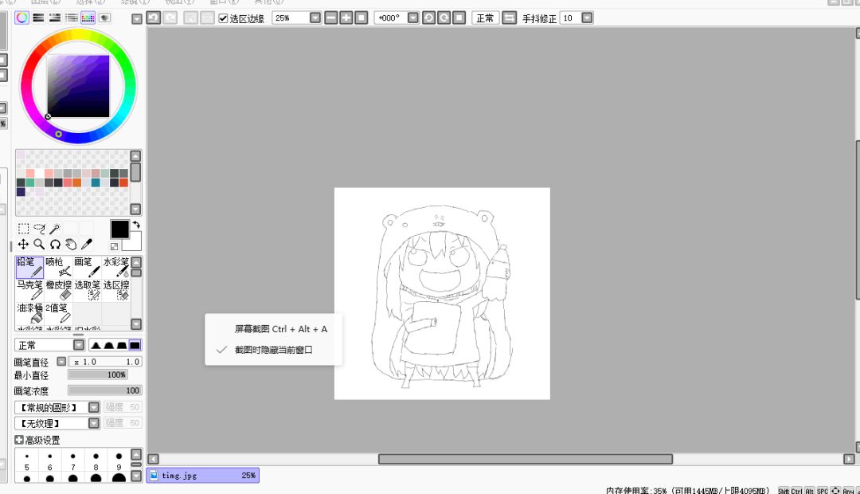Open the 画笔直径 size multiplier dropdown
The width and height of the screenshot is (860, 494).
pyautogui.click(x=61, y=361)
